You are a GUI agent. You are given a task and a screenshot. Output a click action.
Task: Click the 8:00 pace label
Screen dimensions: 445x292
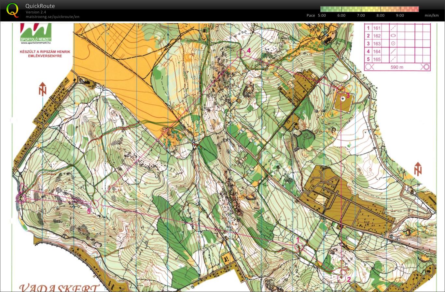[381, 15]
